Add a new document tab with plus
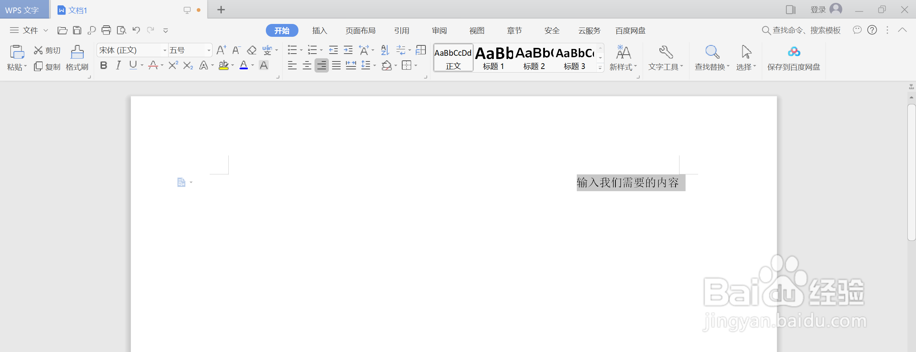Viewport: 916px width, 352px height. tap(221, 10)
